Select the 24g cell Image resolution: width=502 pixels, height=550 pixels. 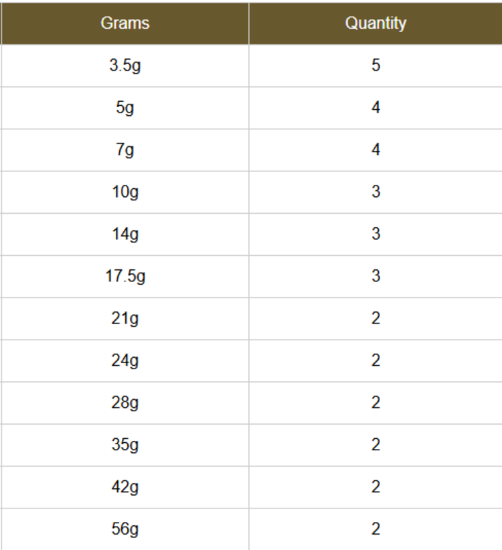coord(125,361)
